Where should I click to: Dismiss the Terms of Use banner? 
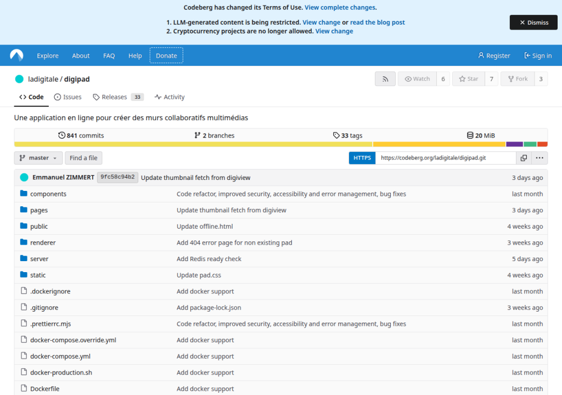point(533,22)
